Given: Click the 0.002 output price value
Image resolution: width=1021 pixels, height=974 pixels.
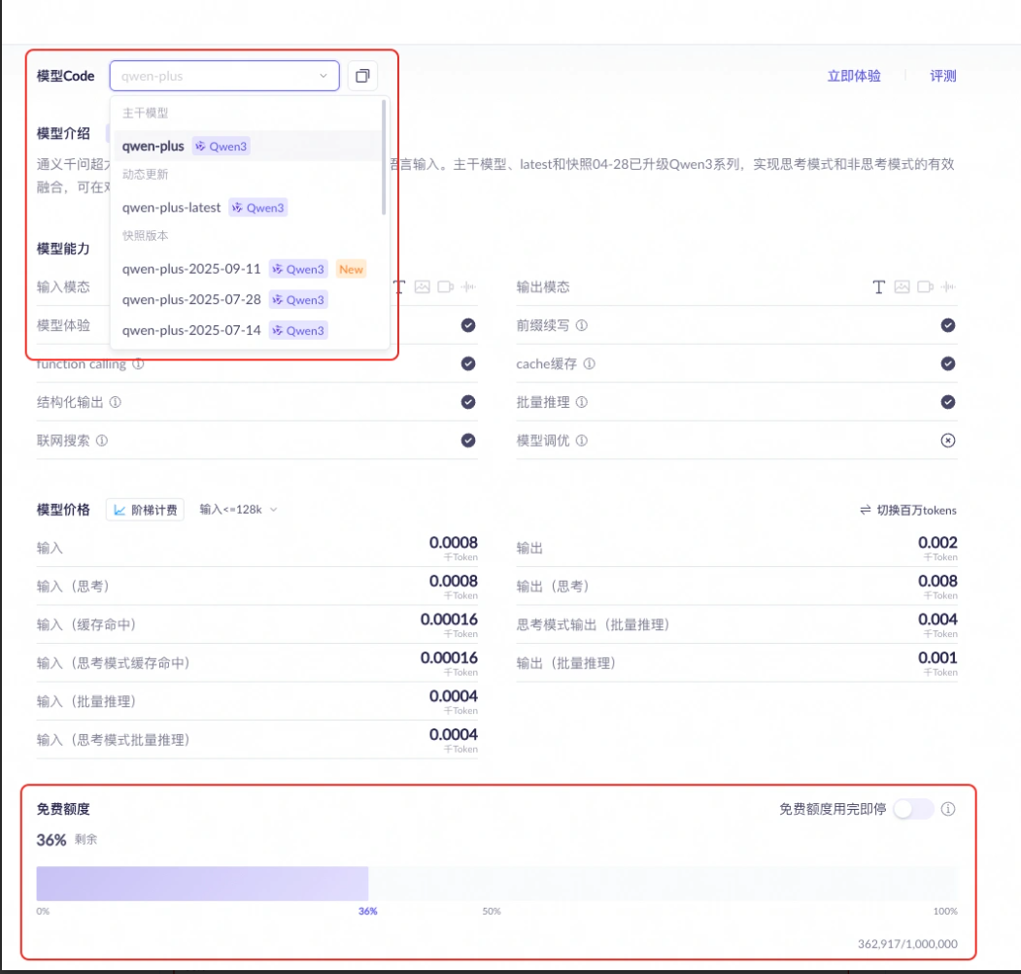Looking at the screenshot, I should pyautogui.click(x=937, y=542).
